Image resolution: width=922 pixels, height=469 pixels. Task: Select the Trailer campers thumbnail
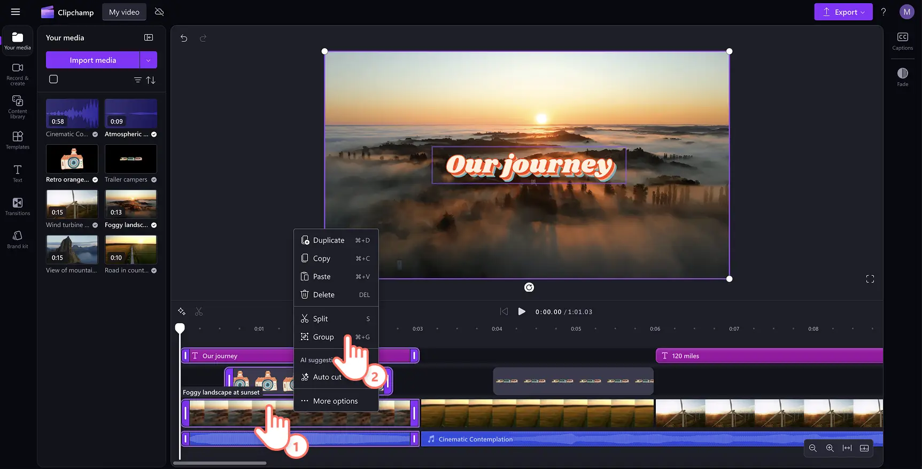(x=131, y=159)
